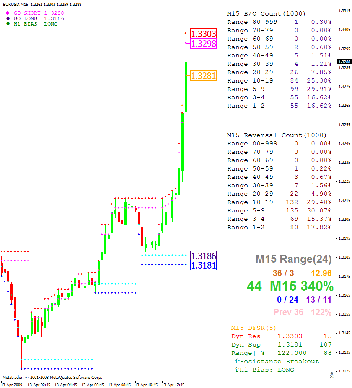Click the Resistance Breakout text
352x388 pixels.
click(279, 362)
